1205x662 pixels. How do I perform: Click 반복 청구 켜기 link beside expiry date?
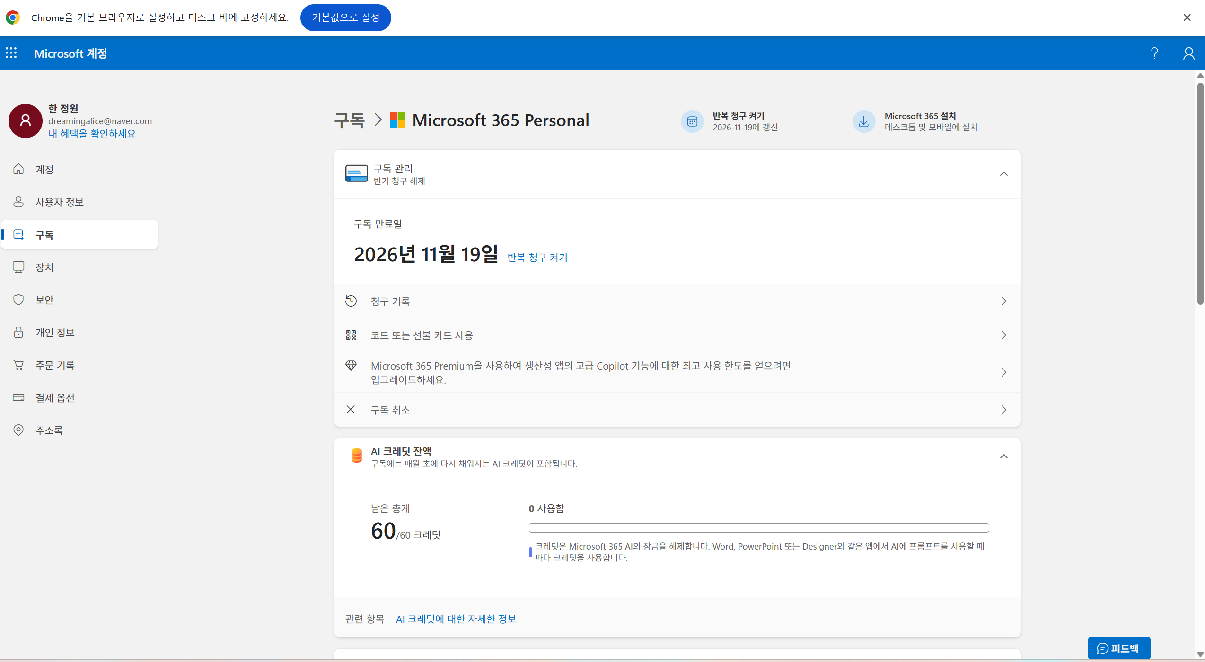click(537, 257)
